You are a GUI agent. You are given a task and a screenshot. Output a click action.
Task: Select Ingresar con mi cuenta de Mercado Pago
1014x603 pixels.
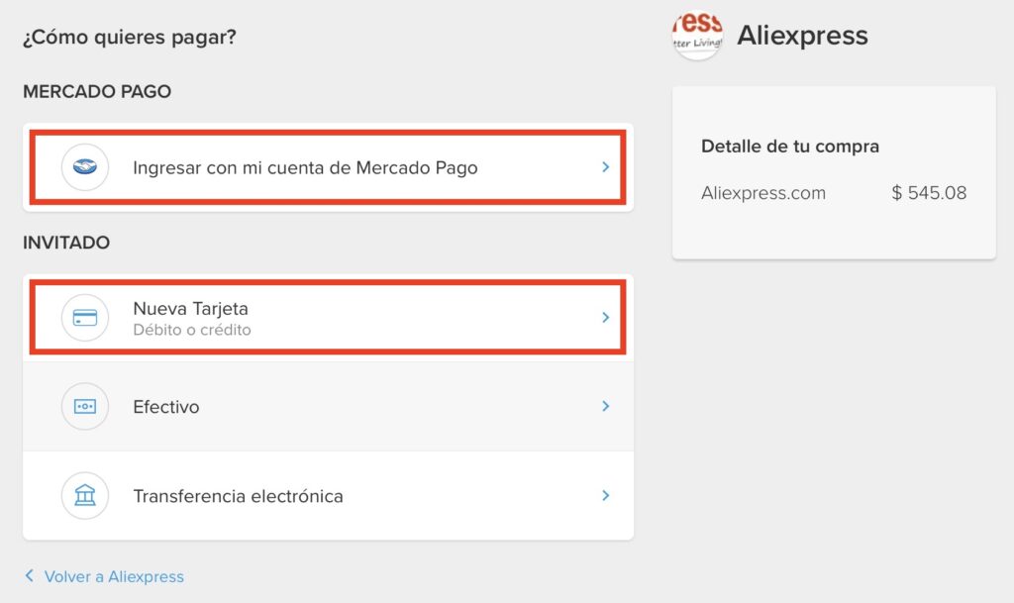pyautogui.click(x=328, y=167)
